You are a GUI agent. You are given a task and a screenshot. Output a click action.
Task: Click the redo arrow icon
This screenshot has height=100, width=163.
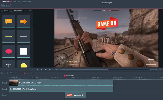pos(5,73)
